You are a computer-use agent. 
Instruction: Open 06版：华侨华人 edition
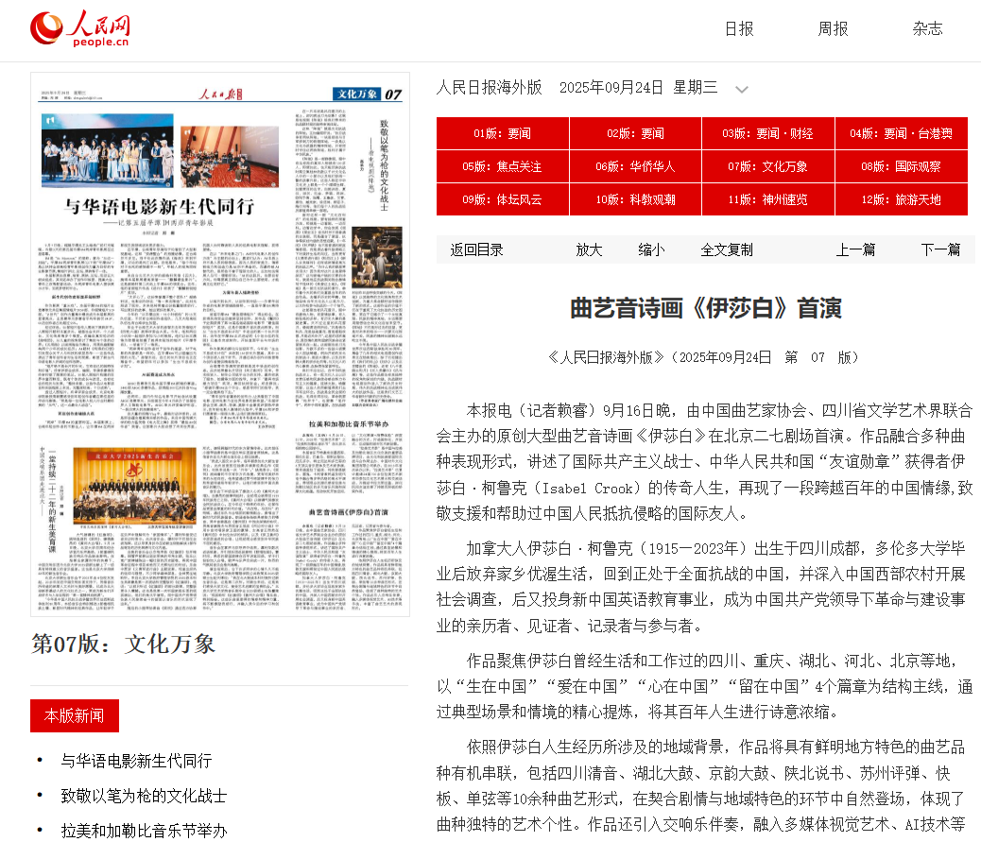click(x=635, y=166)
